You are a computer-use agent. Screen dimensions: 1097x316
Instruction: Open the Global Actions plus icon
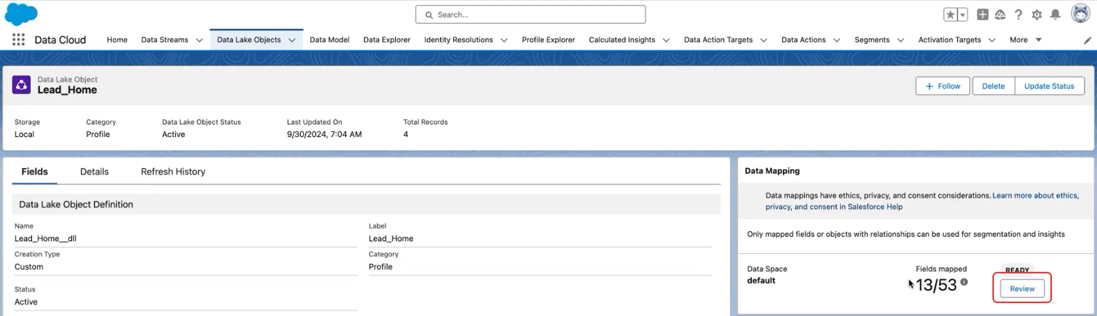983,15
